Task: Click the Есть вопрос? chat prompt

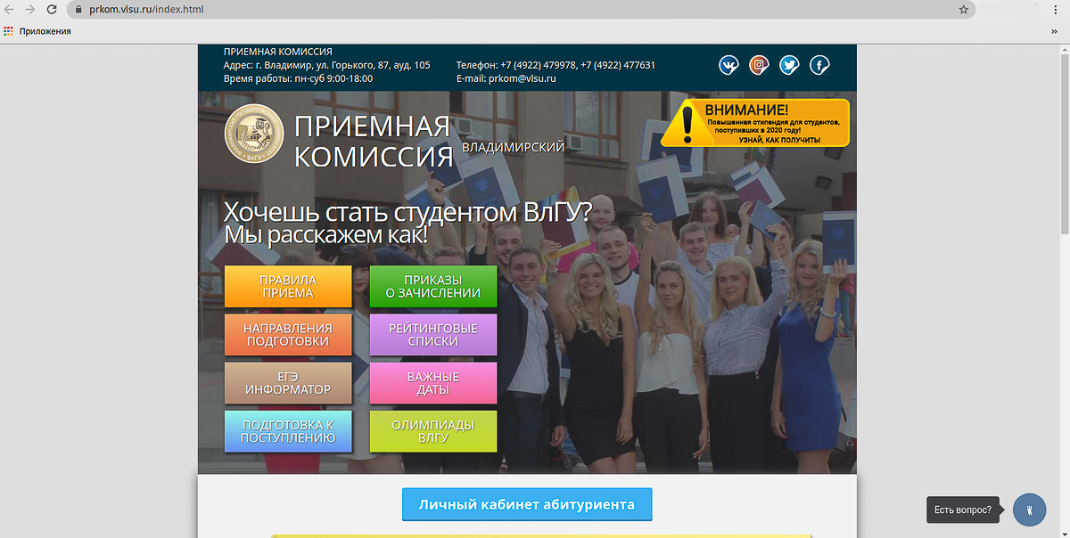Action: click(964, 509)
